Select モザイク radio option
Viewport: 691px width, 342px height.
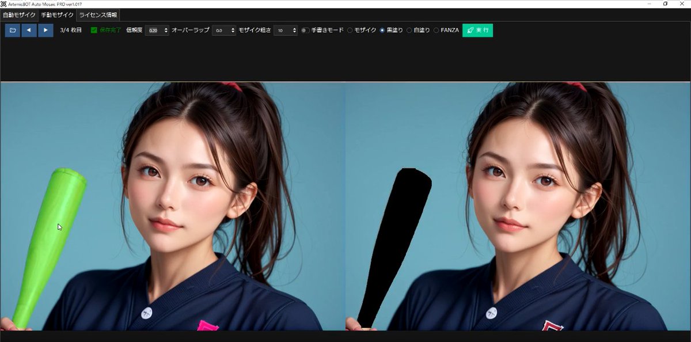(350, 30)
